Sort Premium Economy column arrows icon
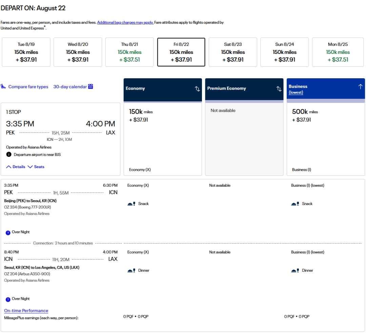 click(x=279, y=89)
